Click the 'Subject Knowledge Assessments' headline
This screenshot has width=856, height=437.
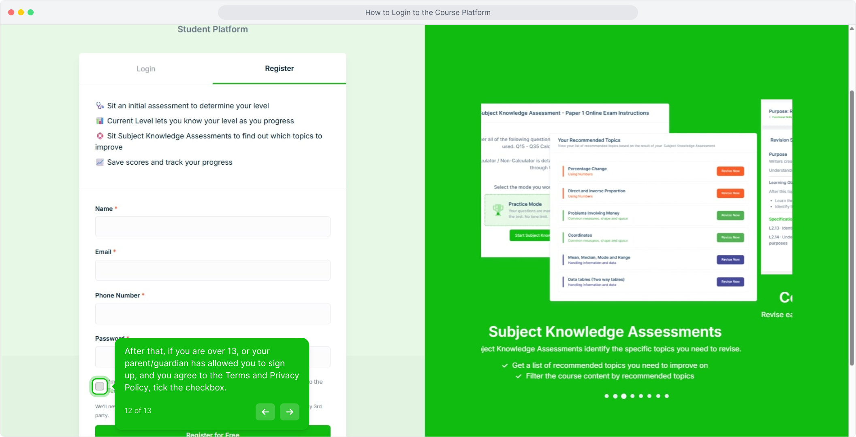(605, 332)
